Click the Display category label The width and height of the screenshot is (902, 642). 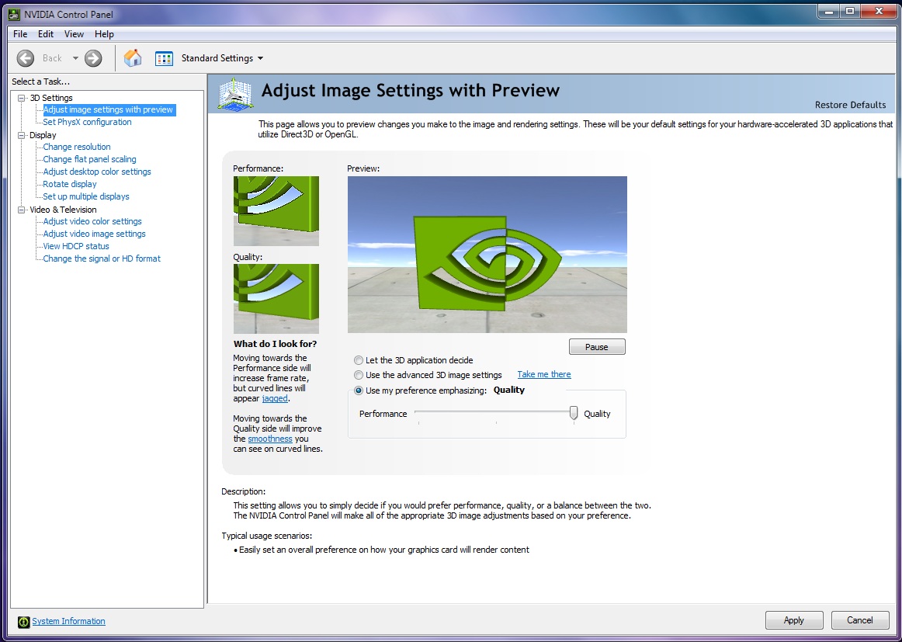(43, 135)
